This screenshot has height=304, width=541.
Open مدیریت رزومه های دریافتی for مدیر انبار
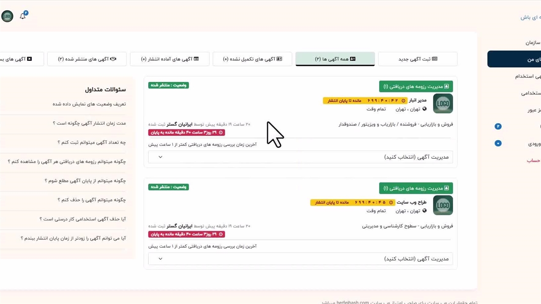(415, 87)
